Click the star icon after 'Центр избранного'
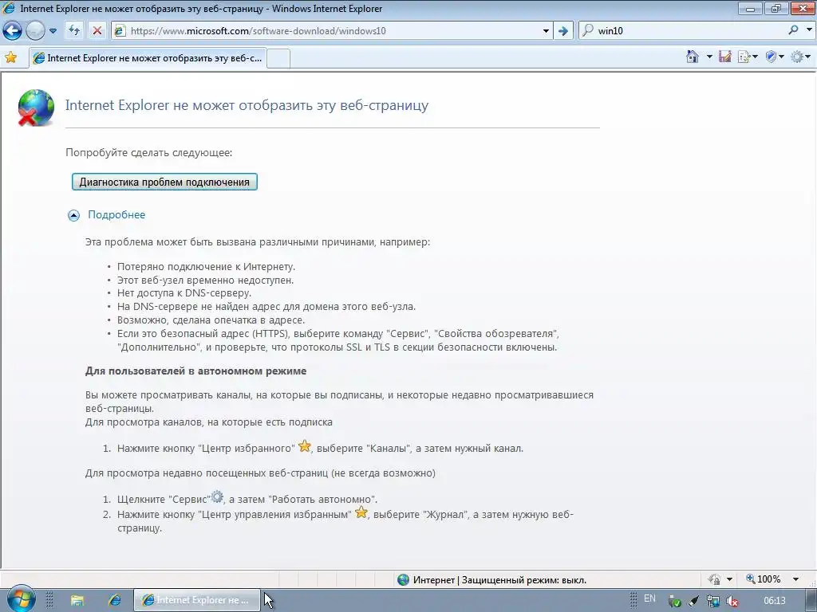 pyautogui.click(x=305, y=446)
